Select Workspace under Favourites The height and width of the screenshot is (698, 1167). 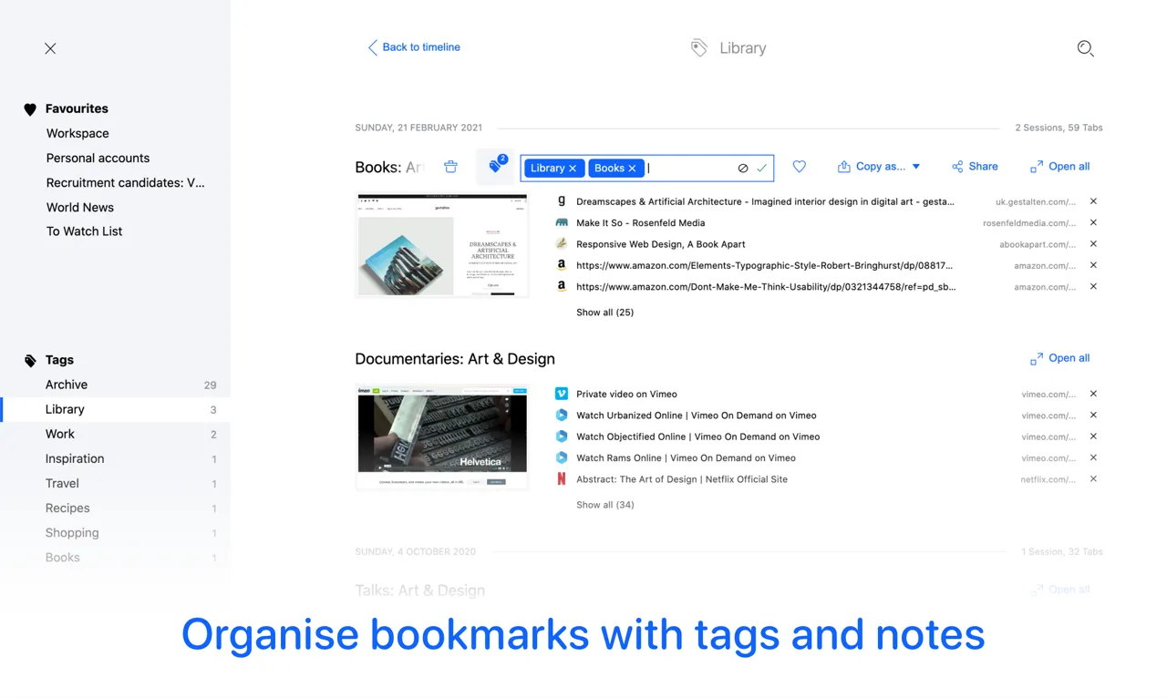77,133
